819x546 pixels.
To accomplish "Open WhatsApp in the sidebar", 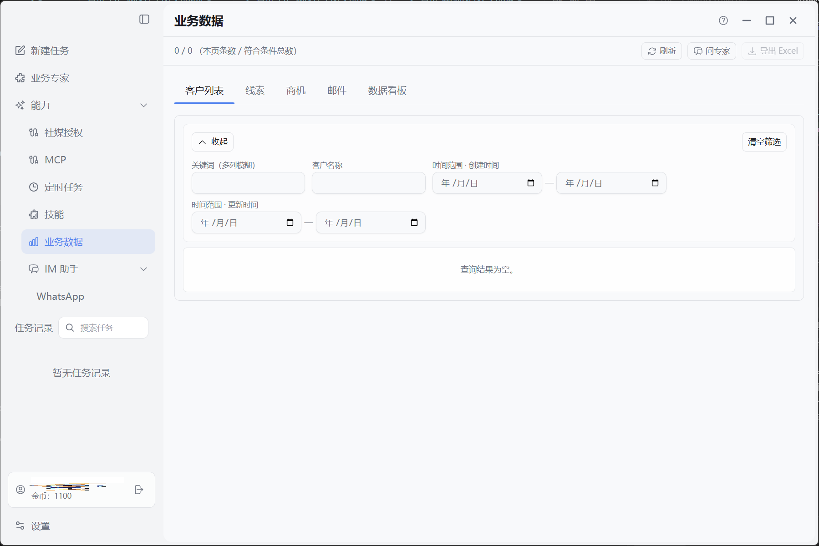I will pos(60,296).
